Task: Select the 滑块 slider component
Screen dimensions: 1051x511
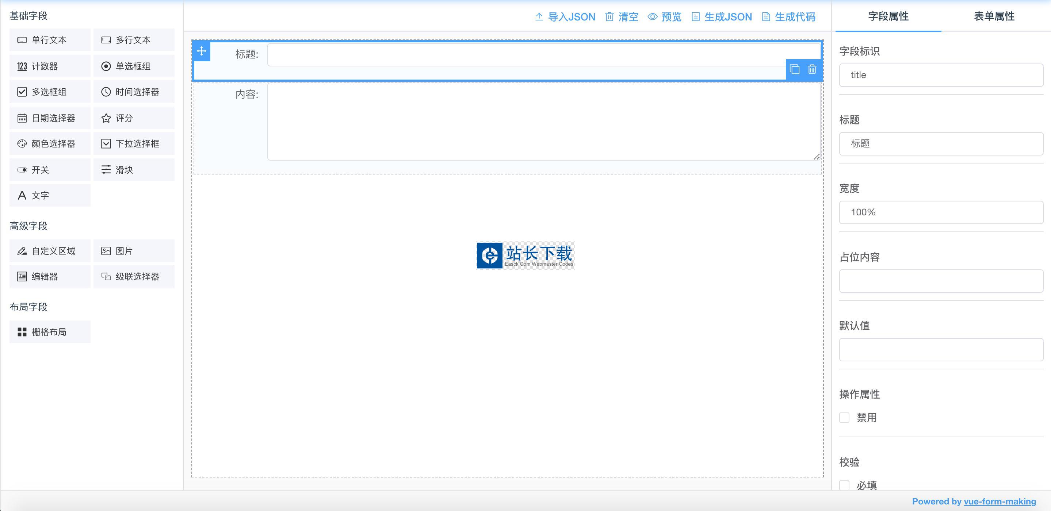Action: [x=134, y=170]
